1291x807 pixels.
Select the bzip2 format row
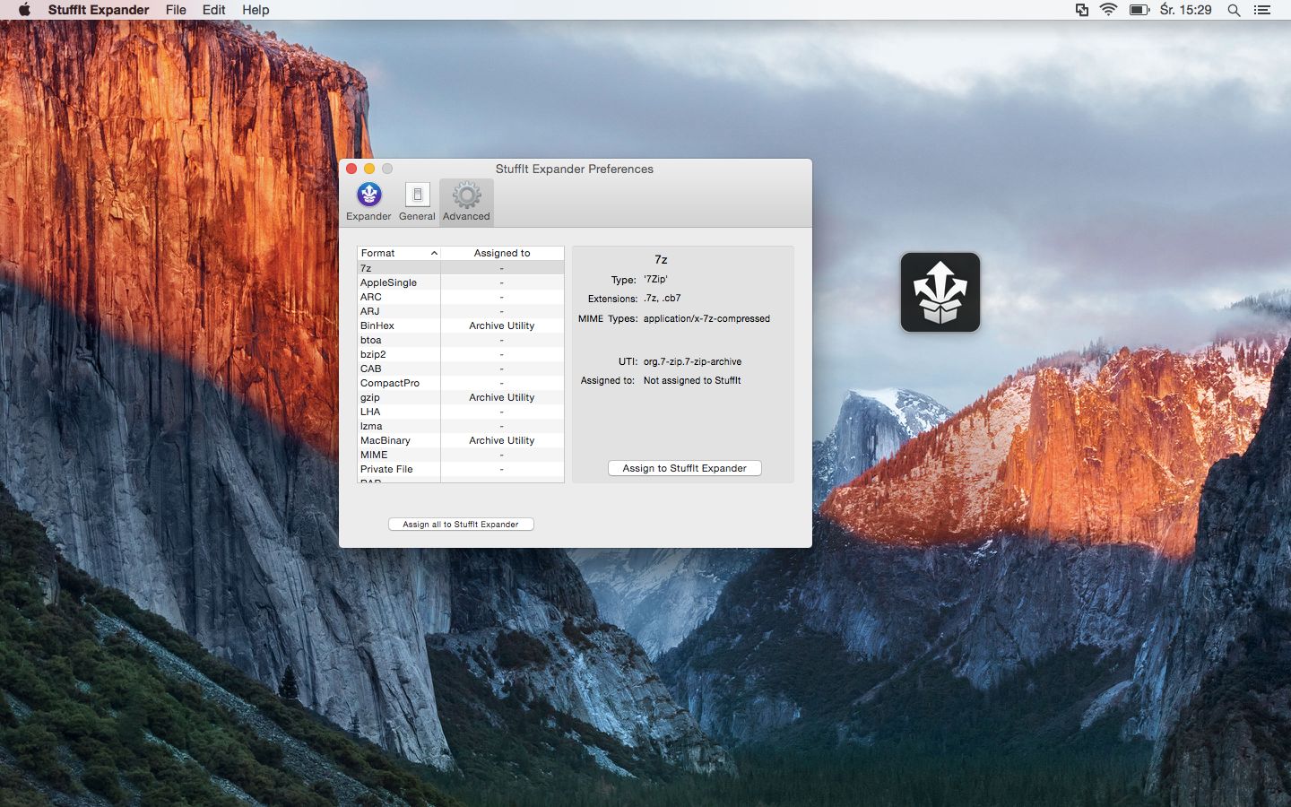coord(461,354)
